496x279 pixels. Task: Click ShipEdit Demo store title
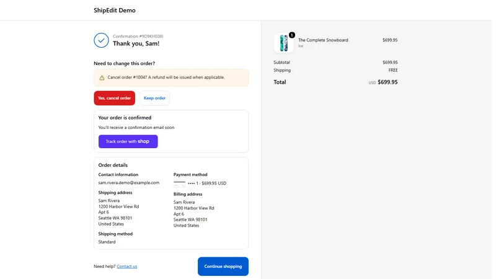coord(115,11)
